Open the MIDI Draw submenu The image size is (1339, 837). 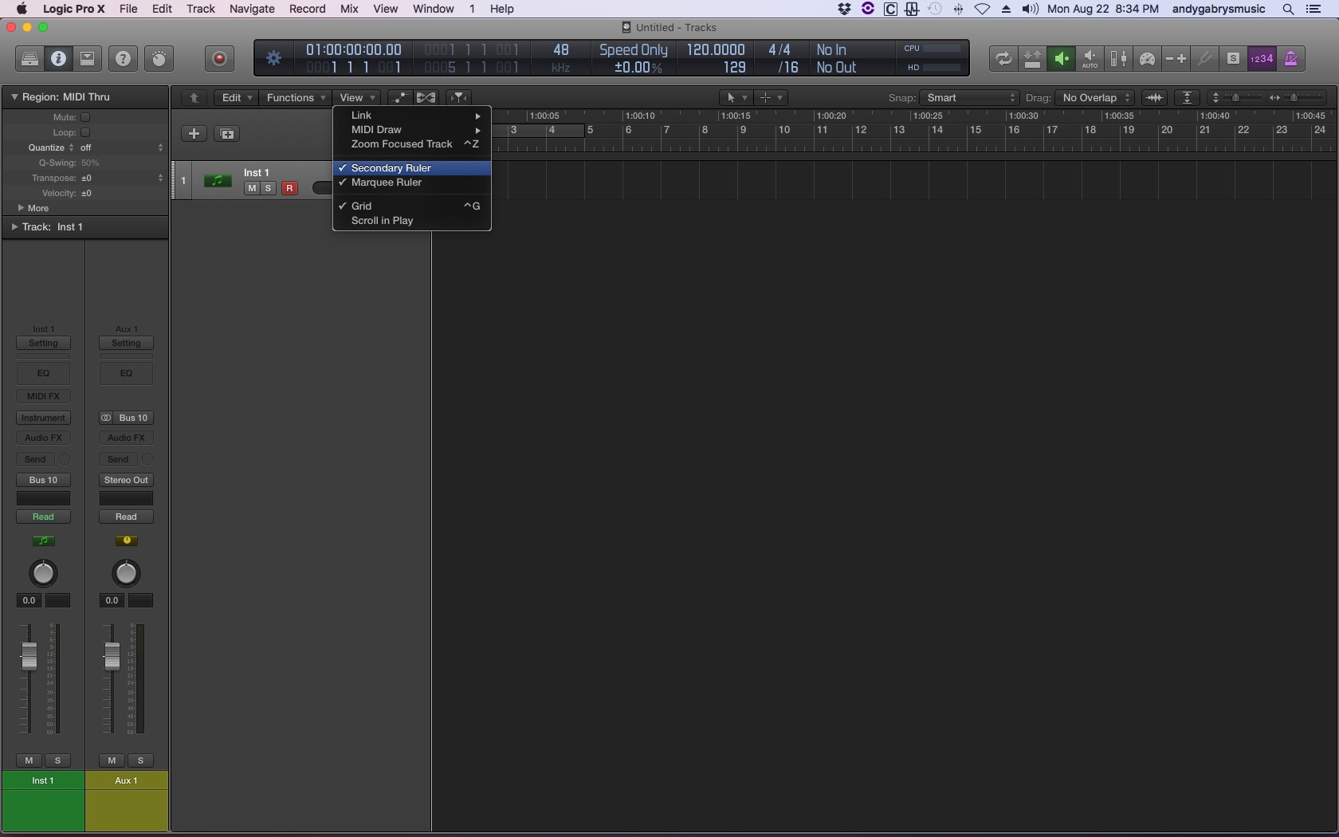pyautogui.click(x=411, y=130)
